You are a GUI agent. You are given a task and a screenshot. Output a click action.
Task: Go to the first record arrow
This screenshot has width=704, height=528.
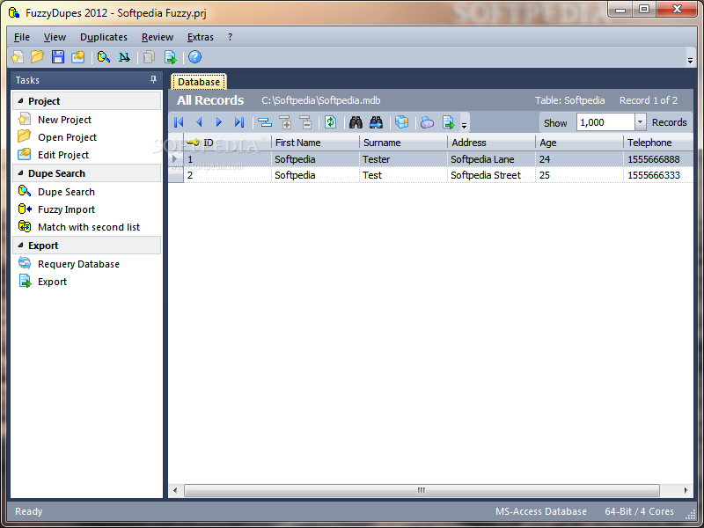pos(179,122)
